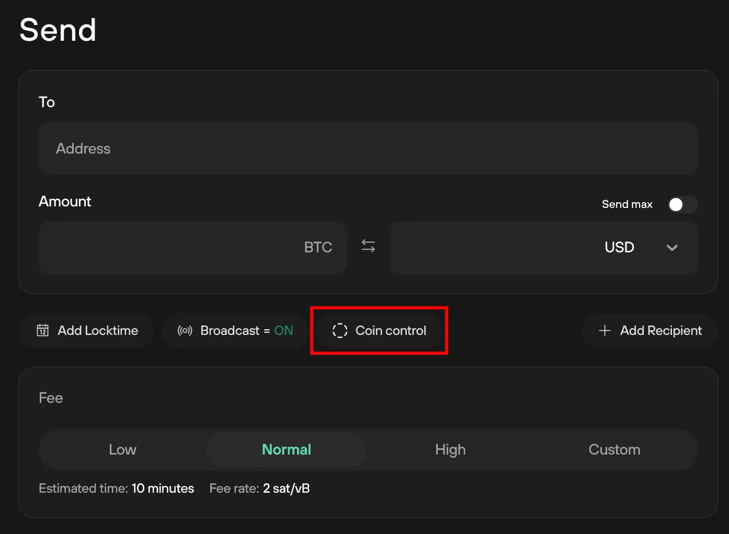Click the plus icon for Add Recipient
This screenshot has height=534, width=729.
click(x=605, y=330)
